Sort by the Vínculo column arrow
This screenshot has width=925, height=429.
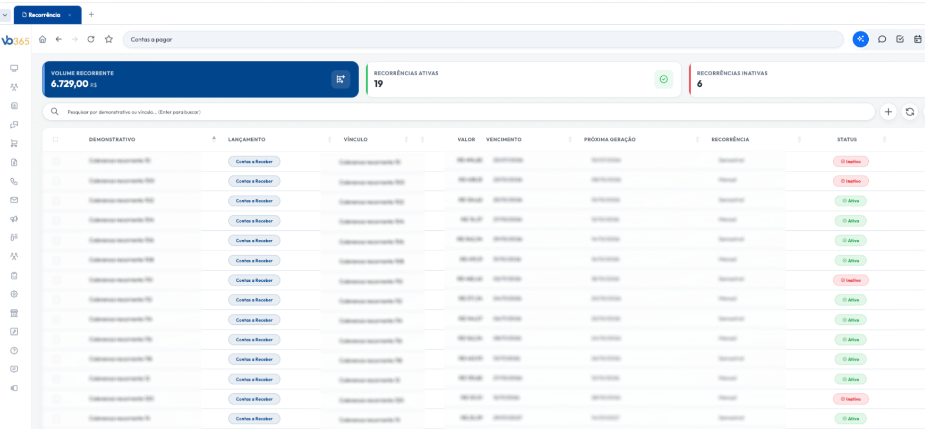click(406, 139)
